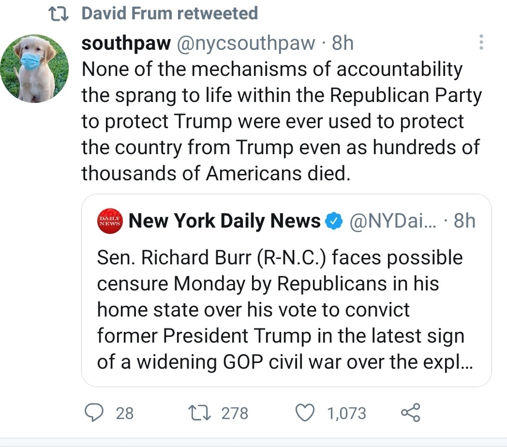Image resolution: width=507 pixels, height=447 pixels.
Task: Open the three-dot tweet options menu
Action: [x=481, y=43]
